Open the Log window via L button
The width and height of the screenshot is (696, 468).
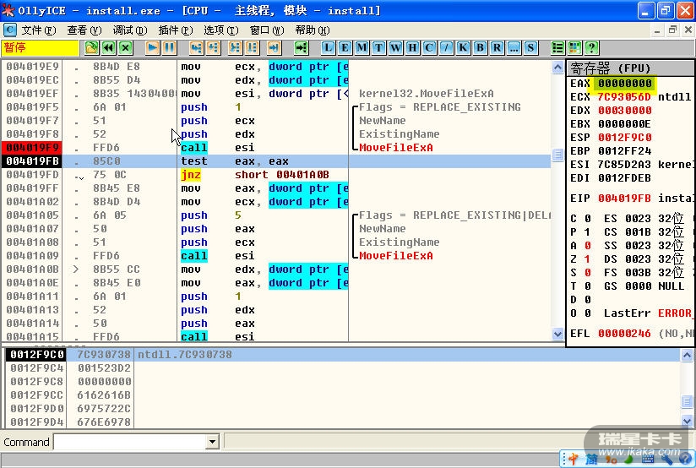tap(329, 47)
